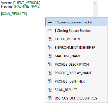Viewport: 109px width, 104px height.
Task: Click the keyboard icon beside Closing Square Bracket
Action: click(50, 30)
